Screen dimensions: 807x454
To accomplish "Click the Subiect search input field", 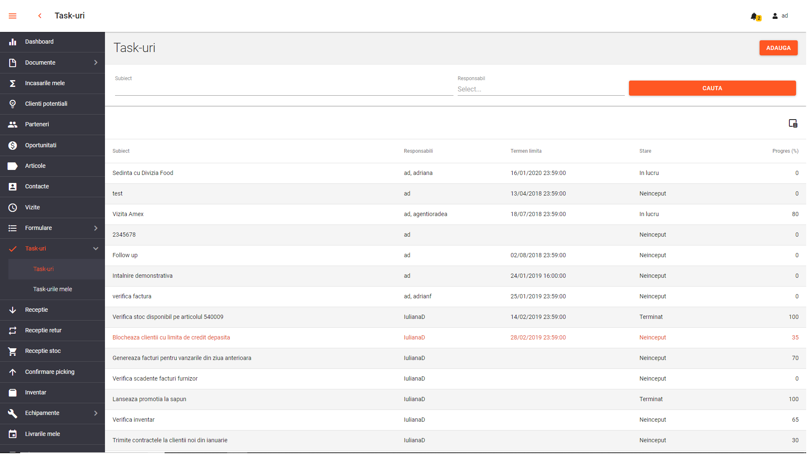I will [284, 89].
